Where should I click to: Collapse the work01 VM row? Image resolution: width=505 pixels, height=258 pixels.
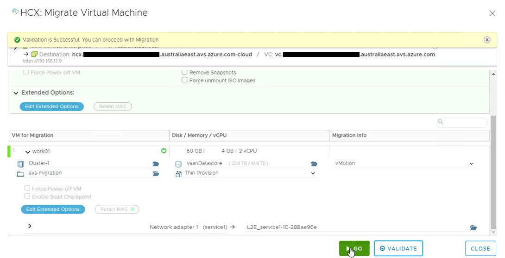tap(28, 152)
